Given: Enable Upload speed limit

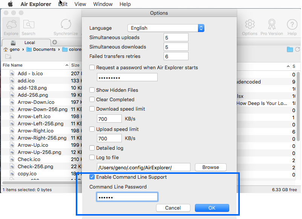Looking at the screenshot, I should [92, 129].
